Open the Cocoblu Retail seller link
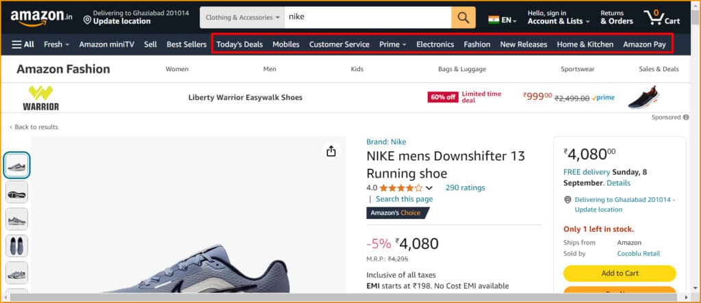The width and height of the screenshot is (701, 303). (639, 253)
